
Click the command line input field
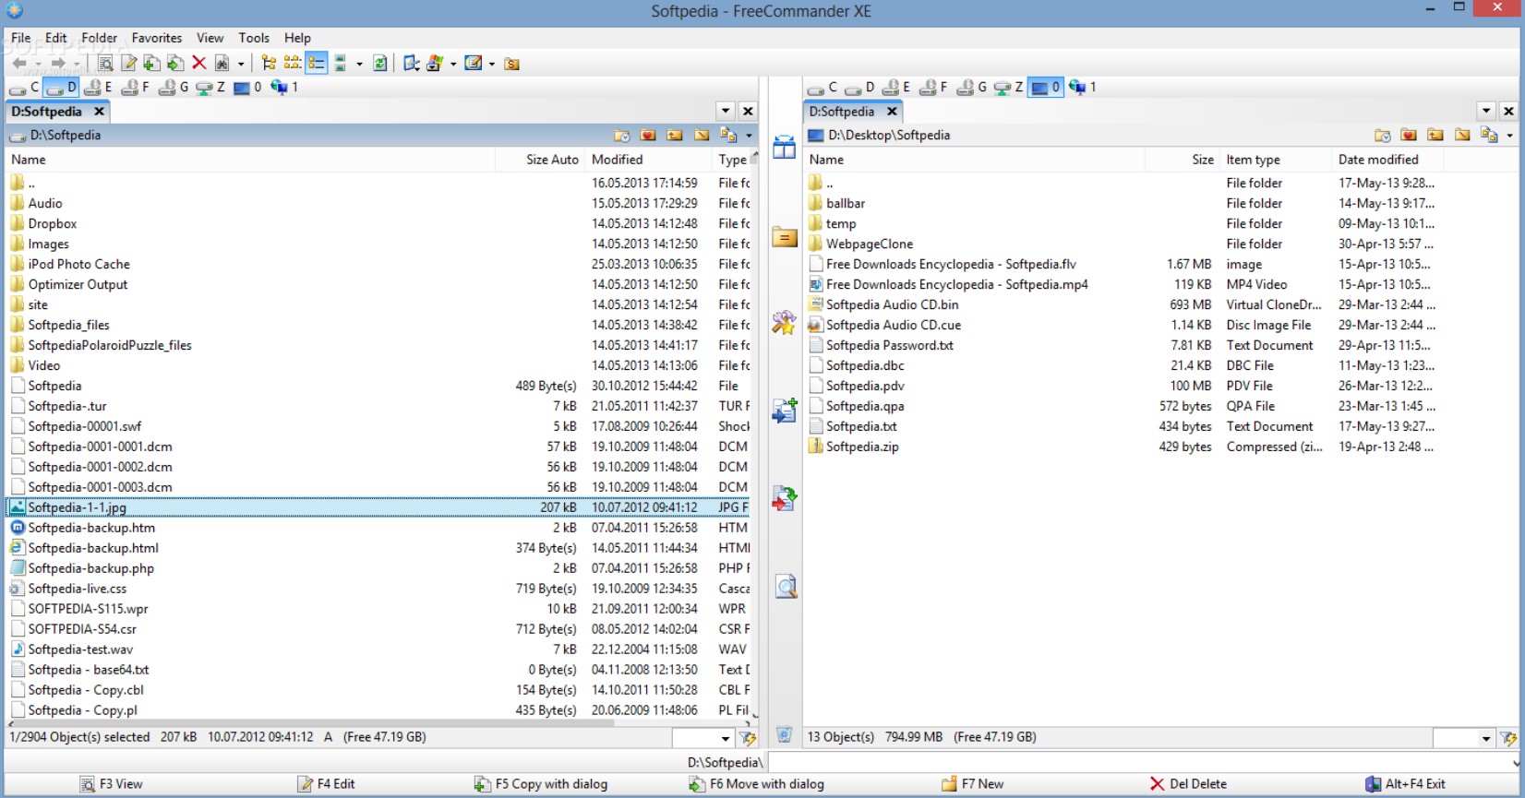tap(1143, 763)
